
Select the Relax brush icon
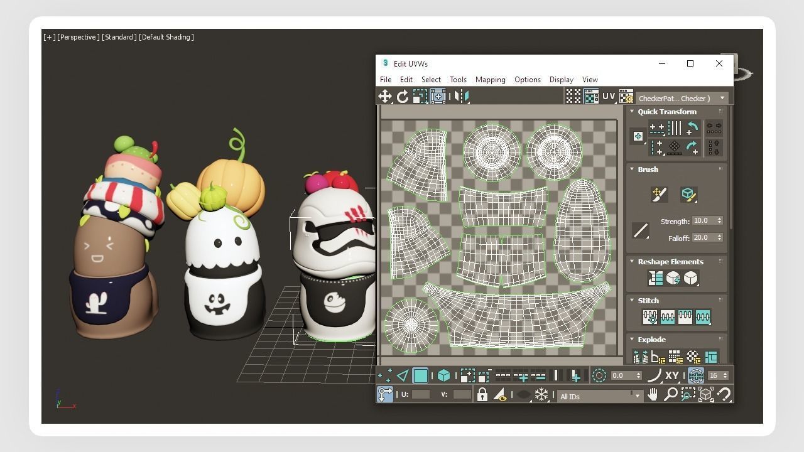(x=688, y=195)
